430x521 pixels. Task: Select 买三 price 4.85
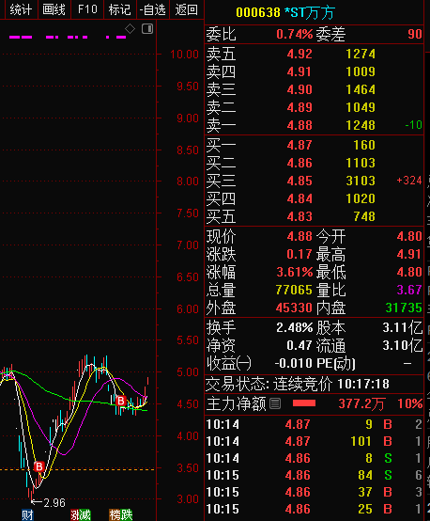click(299, 182)
